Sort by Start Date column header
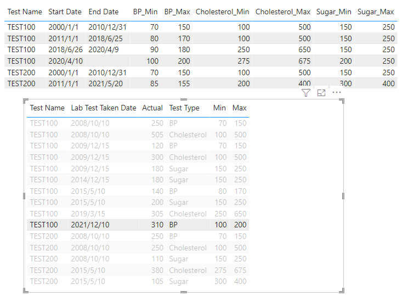Viewport: 408px width, 307px height. (x=65, y=12)
